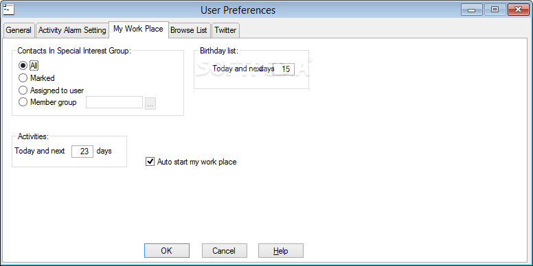Select the All radio button
Image resolution: width=533 pixels, height=266 pixels.
23,66
